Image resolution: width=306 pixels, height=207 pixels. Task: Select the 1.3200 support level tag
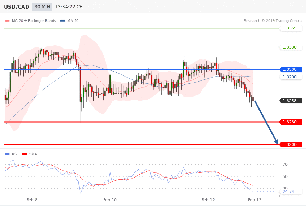click(x=291, y=144)
